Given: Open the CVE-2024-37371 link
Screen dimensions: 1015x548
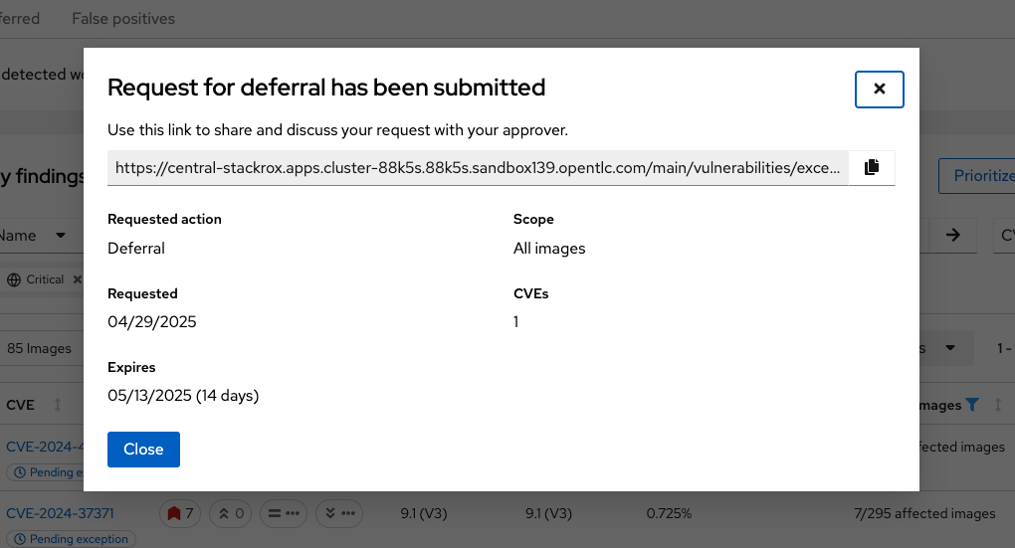Looking at the screenshot, I should coord(60,513).
